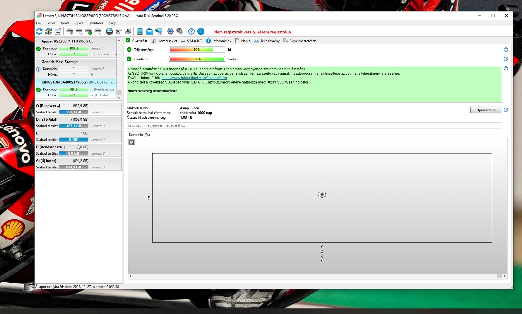Click the globe and disk toolbar icon
Image resolution: width=522 pixels, height=314 pixels.
[x=109, y=31]
